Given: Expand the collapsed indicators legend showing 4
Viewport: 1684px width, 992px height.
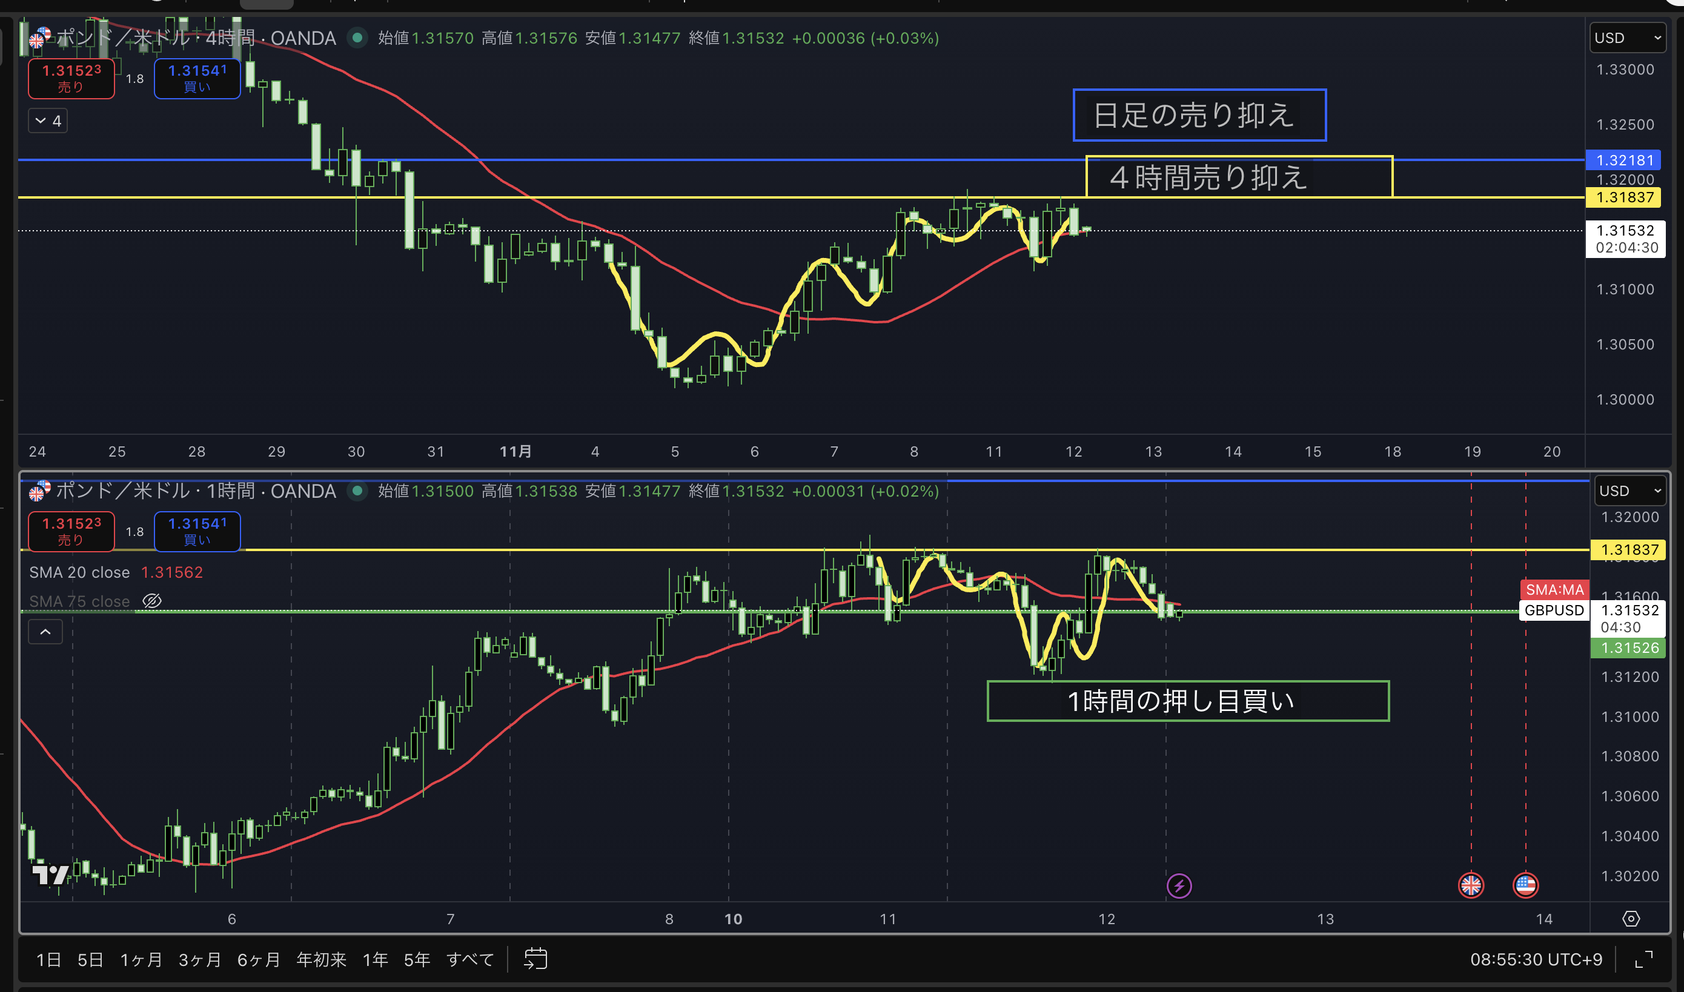Looking at the screenshot, I should coord(48,121).
